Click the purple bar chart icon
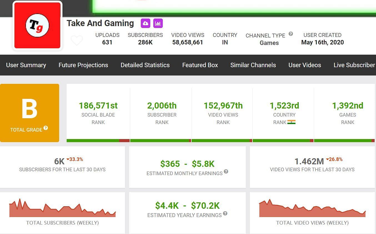Screen dimensions: 376x234 click(x=158, y=24)
